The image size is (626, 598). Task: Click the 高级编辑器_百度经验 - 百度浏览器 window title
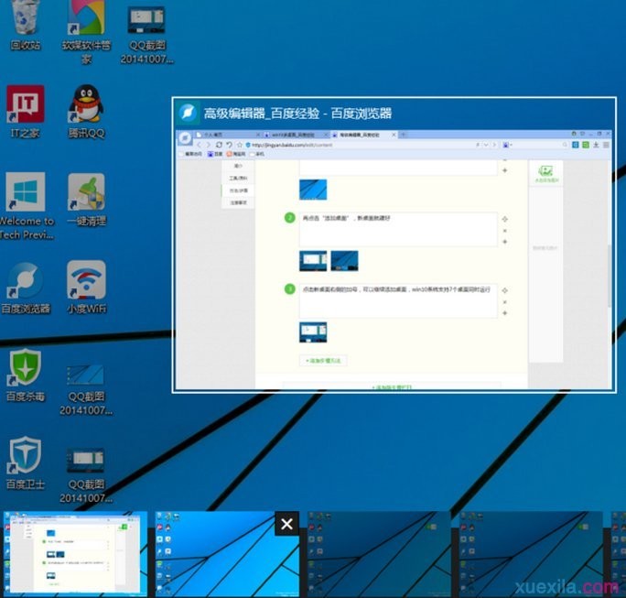pos(297,114)
